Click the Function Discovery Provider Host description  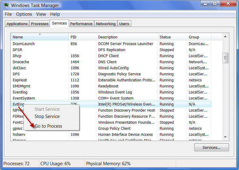pyautogui.click(x=126, y=110)
